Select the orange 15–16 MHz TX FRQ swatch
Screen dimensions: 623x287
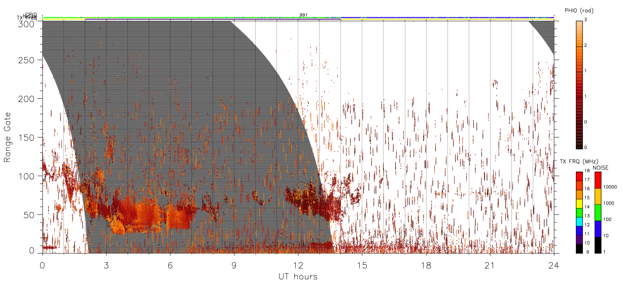click(x=579, y=195)
